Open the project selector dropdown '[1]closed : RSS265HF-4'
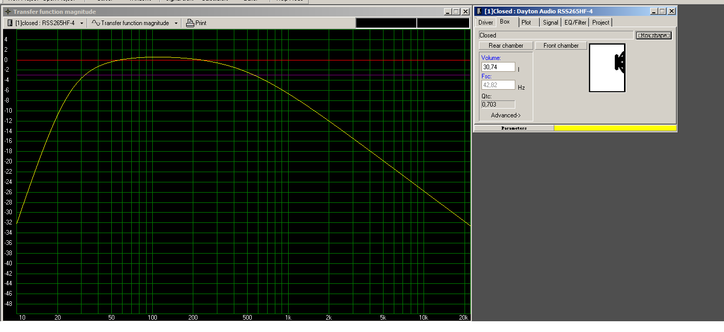724x332 pixels. 45,23
